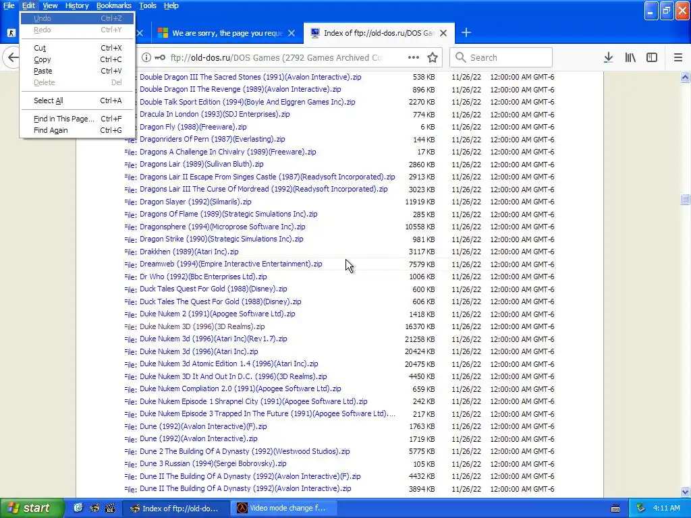Open Duke Nukem 3D (1996)(3D Realms).zip
Screen dimensions: 691x518
coord(202,326)
